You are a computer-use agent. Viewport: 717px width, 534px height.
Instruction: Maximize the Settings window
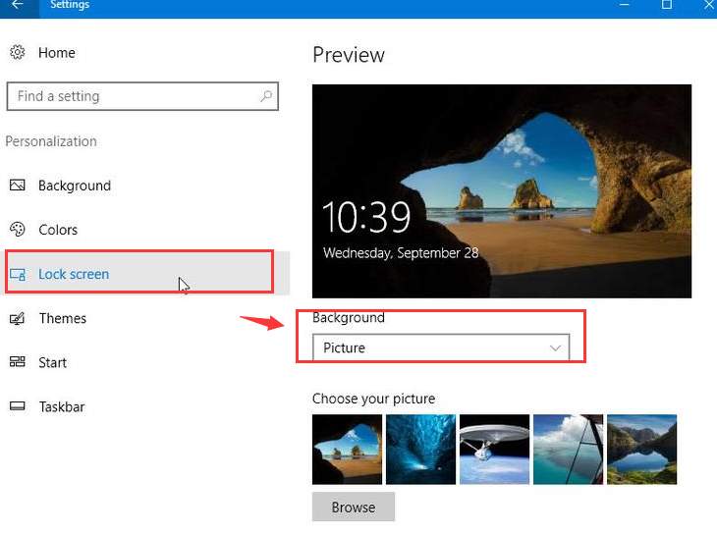[667, 5]
